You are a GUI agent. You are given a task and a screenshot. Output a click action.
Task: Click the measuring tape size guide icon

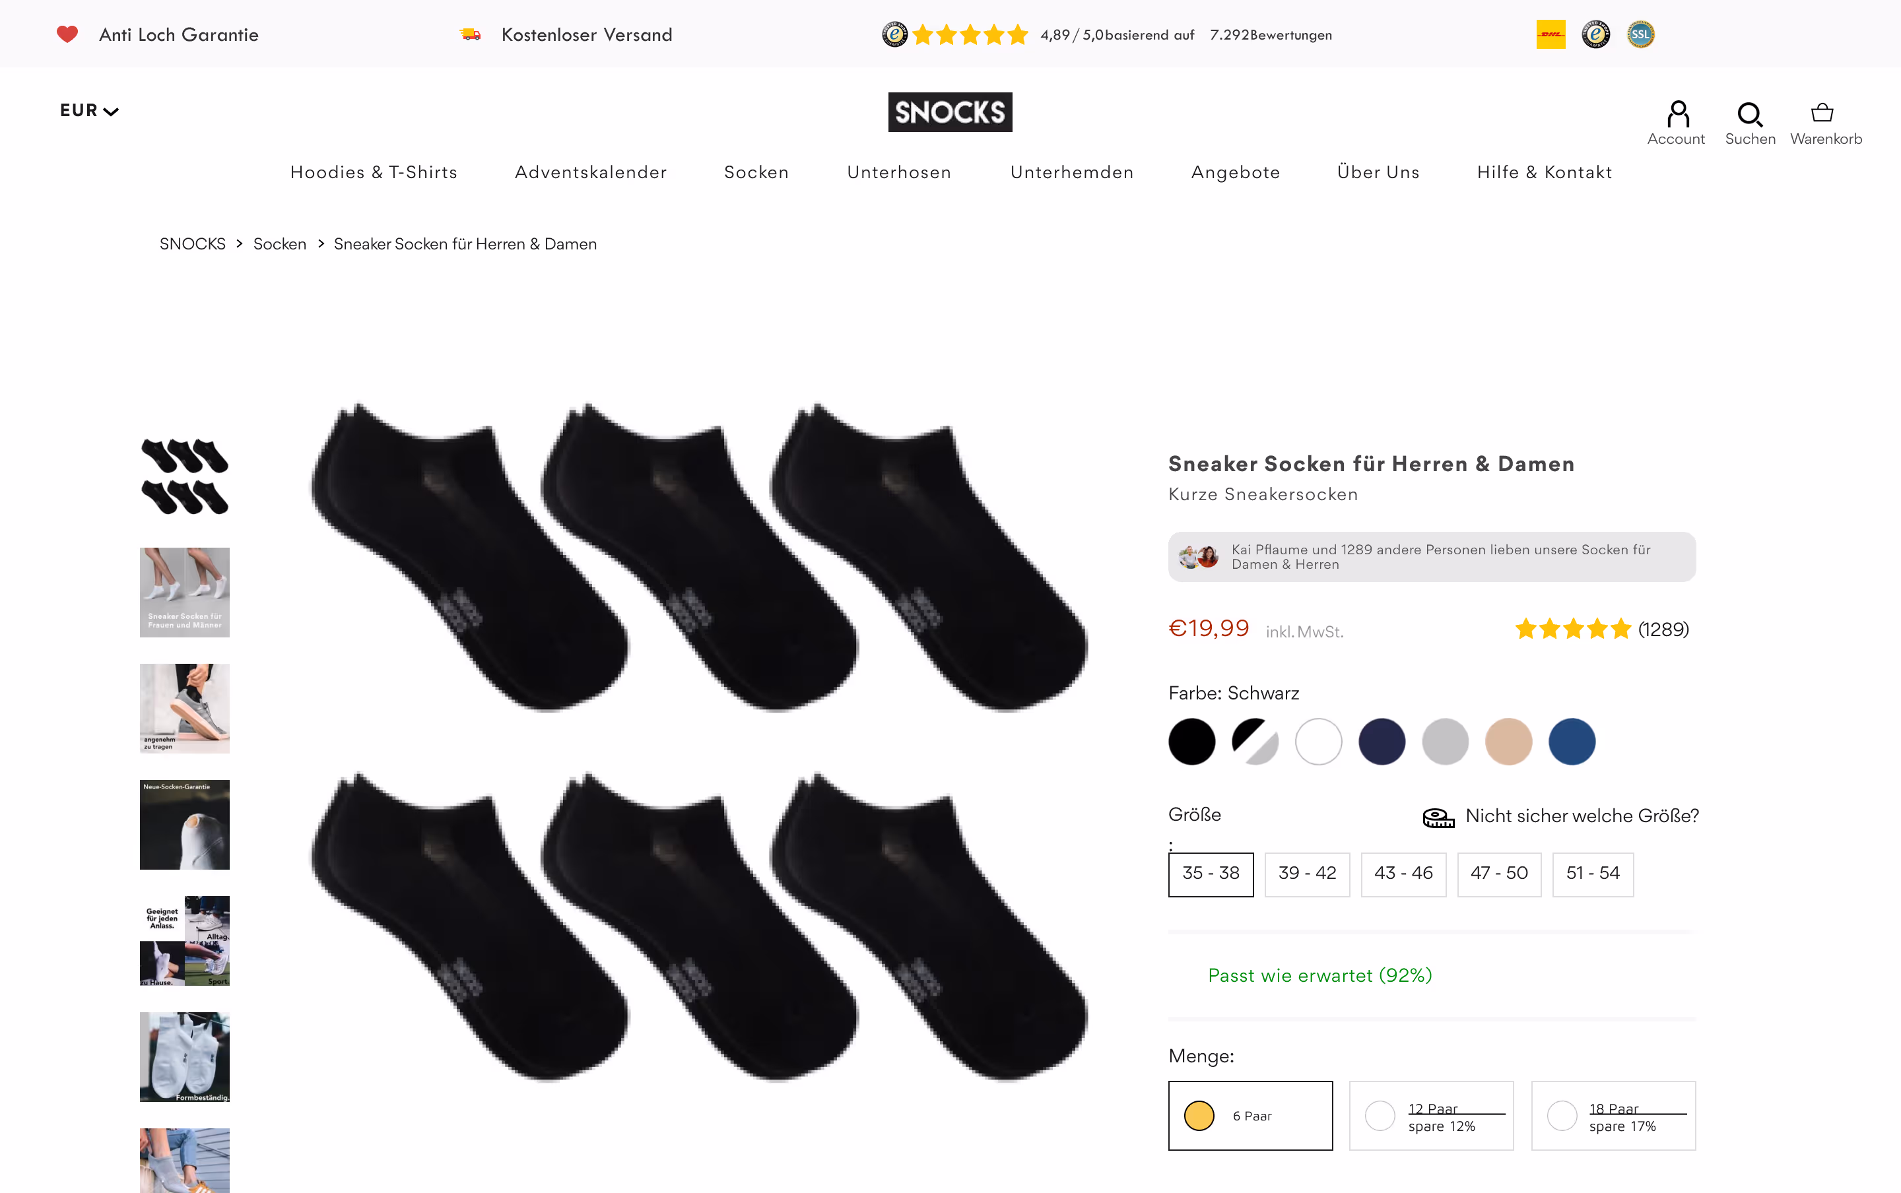click(1438, 818)
